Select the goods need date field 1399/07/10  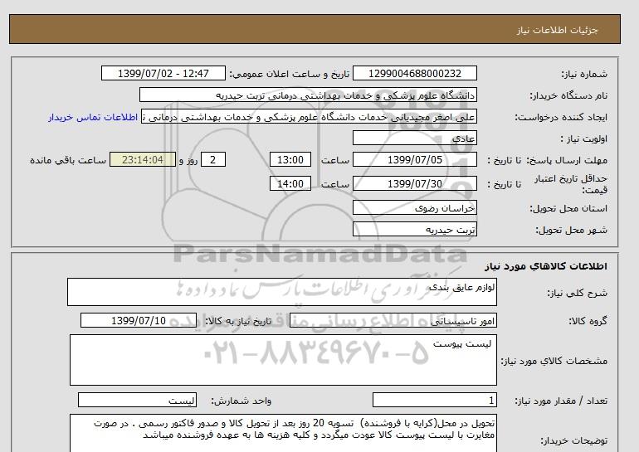tap(139, 320)
